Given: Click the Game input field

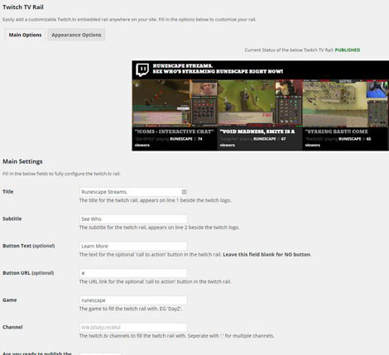Looking at the screenshot, I should [x=133, y=300].
